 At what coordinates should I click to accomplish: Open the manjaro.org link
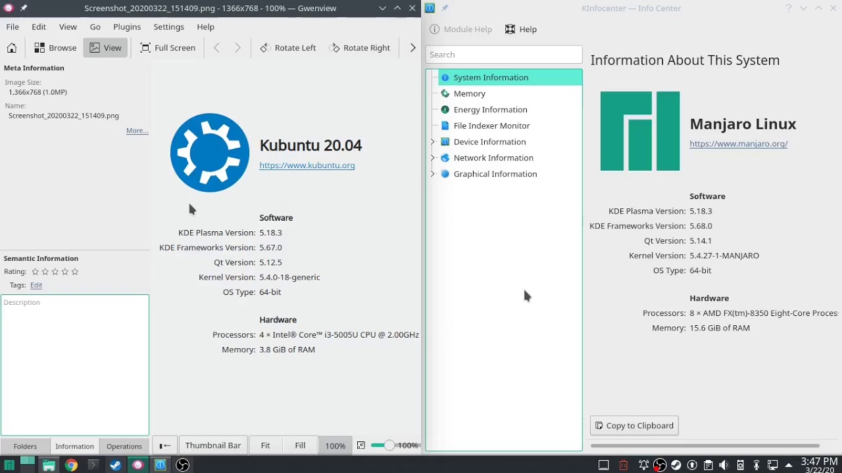click(739, 144)
